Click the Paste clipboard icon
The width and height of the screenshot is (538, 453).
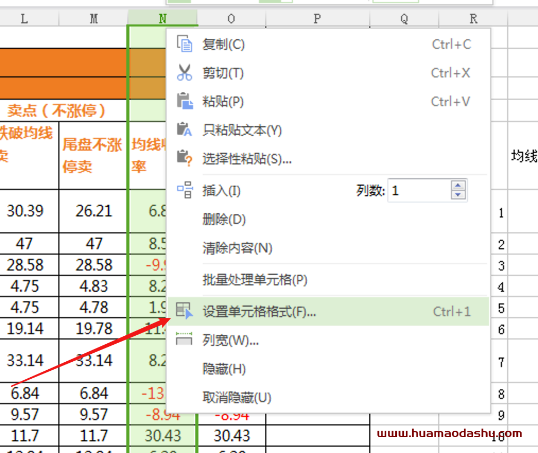click(x=185, y=101)
